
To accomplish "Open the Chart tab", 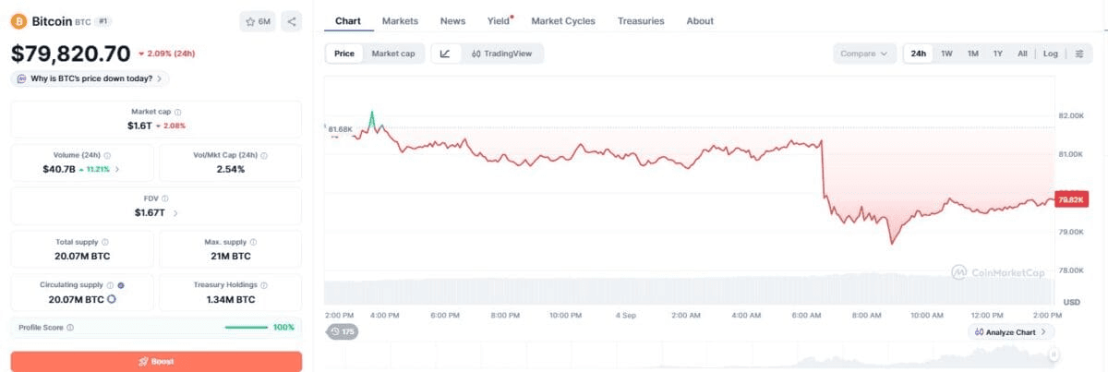I will pos(348,20).
